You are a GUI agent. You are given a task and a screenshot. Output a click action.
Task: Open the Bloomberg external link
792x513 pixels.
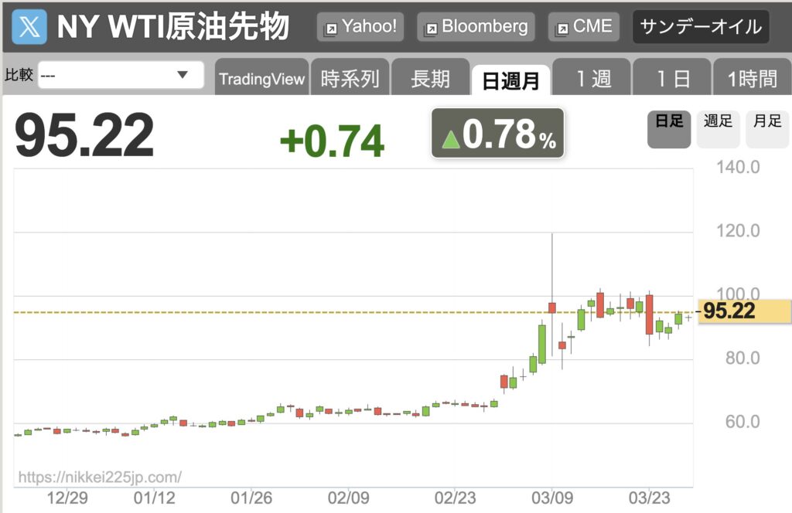click(476, 27)
